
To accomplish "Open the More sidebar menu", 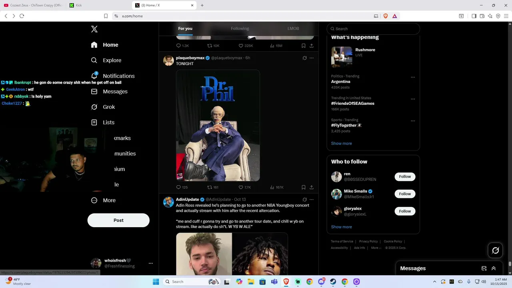I will click(x=103, y=200).
